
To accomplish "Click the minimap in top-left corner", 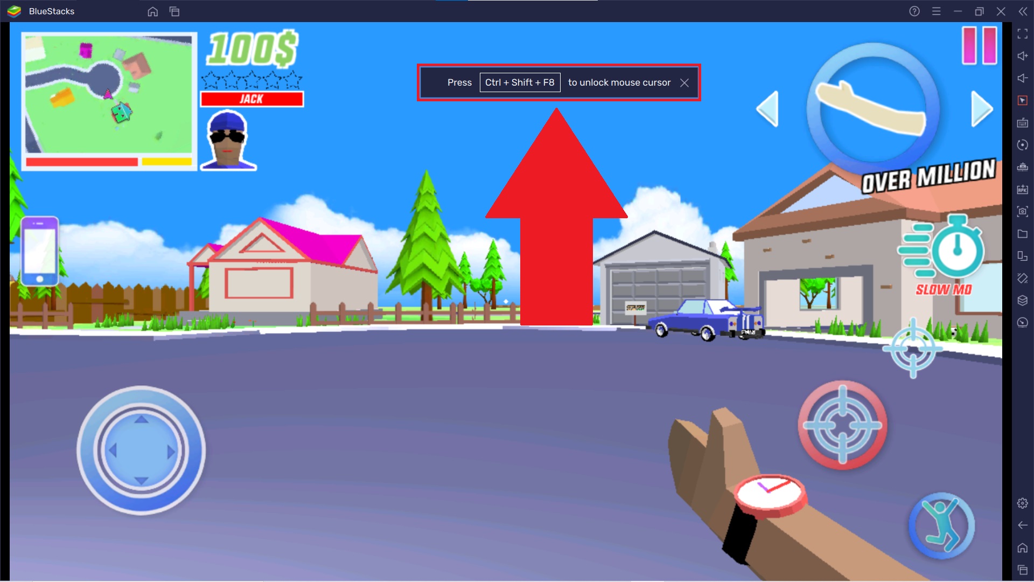I will pos(109,105).
